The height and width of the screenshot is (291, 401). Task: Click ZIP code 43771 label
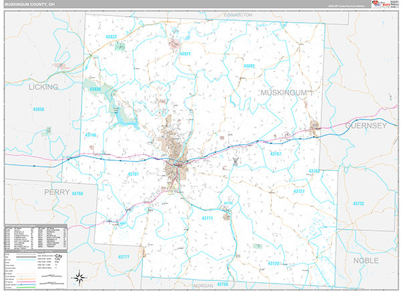[x=207, y=218]
